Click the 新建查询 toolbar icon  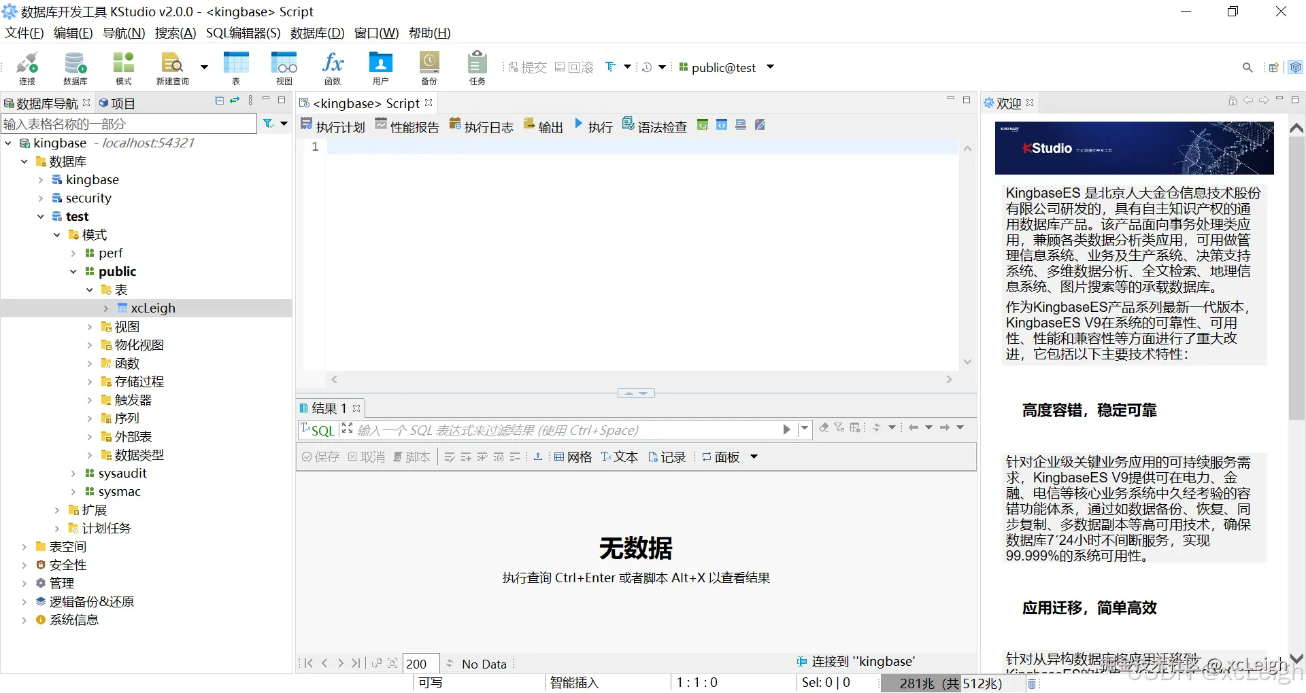pos(171,67)
